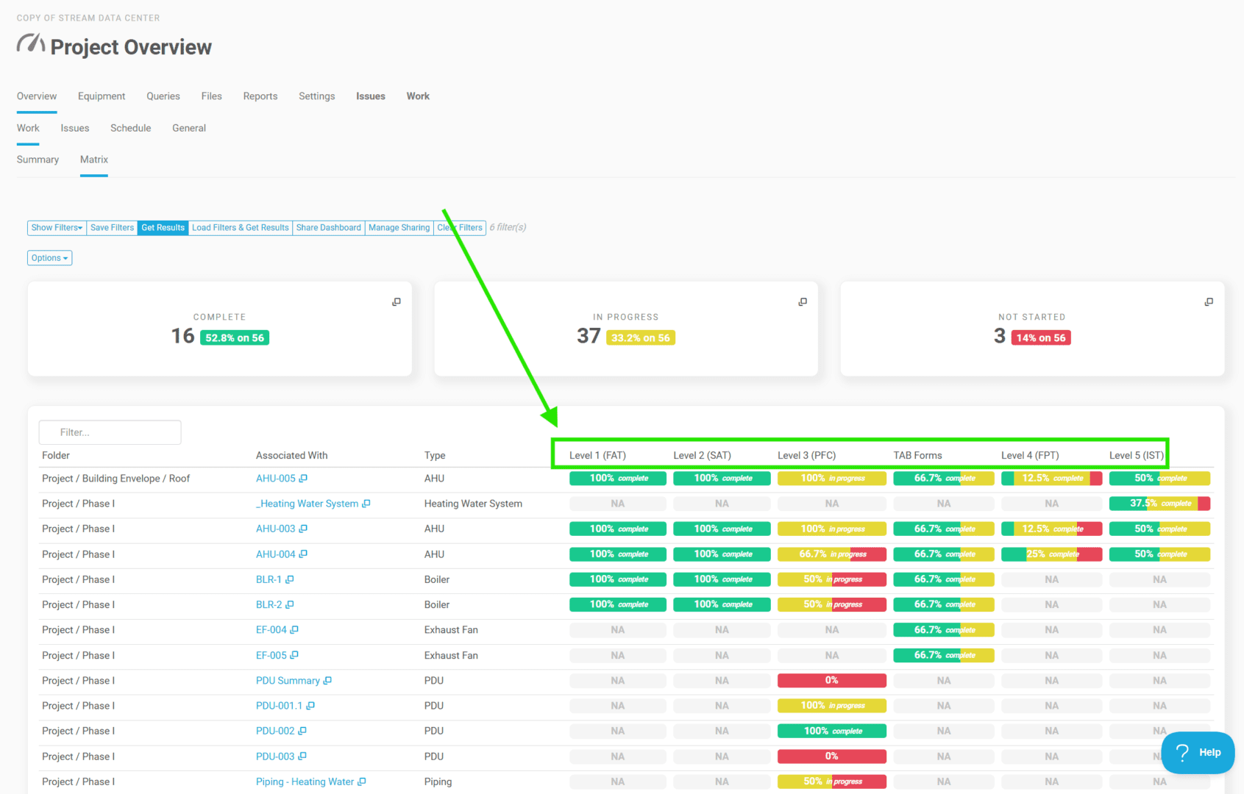This screenshot has height=794, width=1244.
Task: Switch to the Summary view tab
Action: pos(38,160)
